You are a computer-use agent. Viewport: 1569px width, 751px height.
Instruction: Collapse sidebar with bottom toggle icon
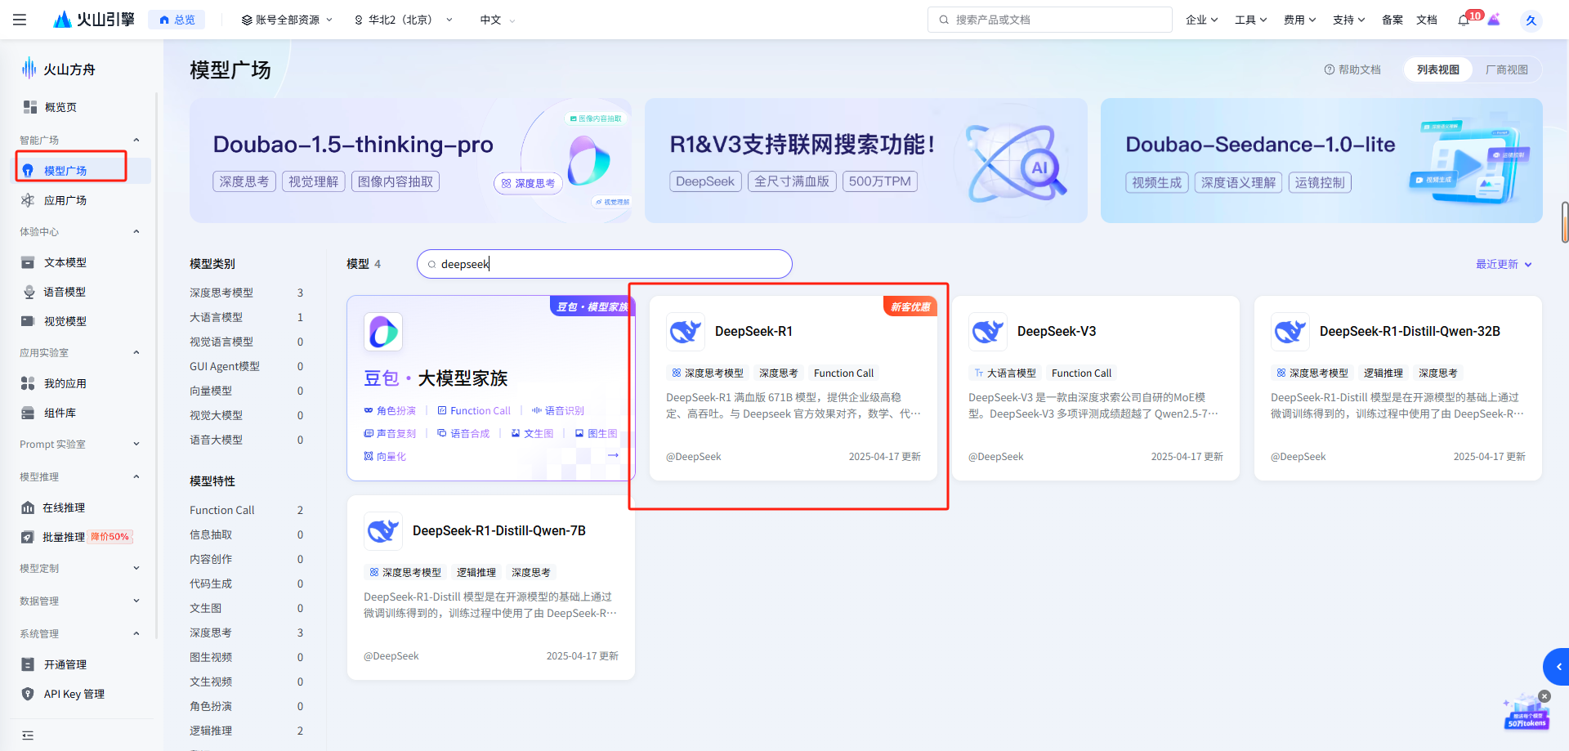coord(28,735)
